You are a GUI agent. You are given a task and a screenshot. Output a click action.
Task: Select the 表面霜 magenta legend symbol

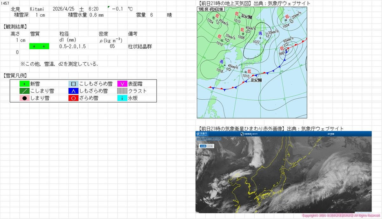[x=121, y=83]
